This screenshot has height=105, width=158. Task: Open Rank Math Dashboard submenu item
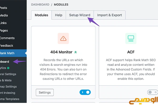pyautogui.click(x=4, y=62)
